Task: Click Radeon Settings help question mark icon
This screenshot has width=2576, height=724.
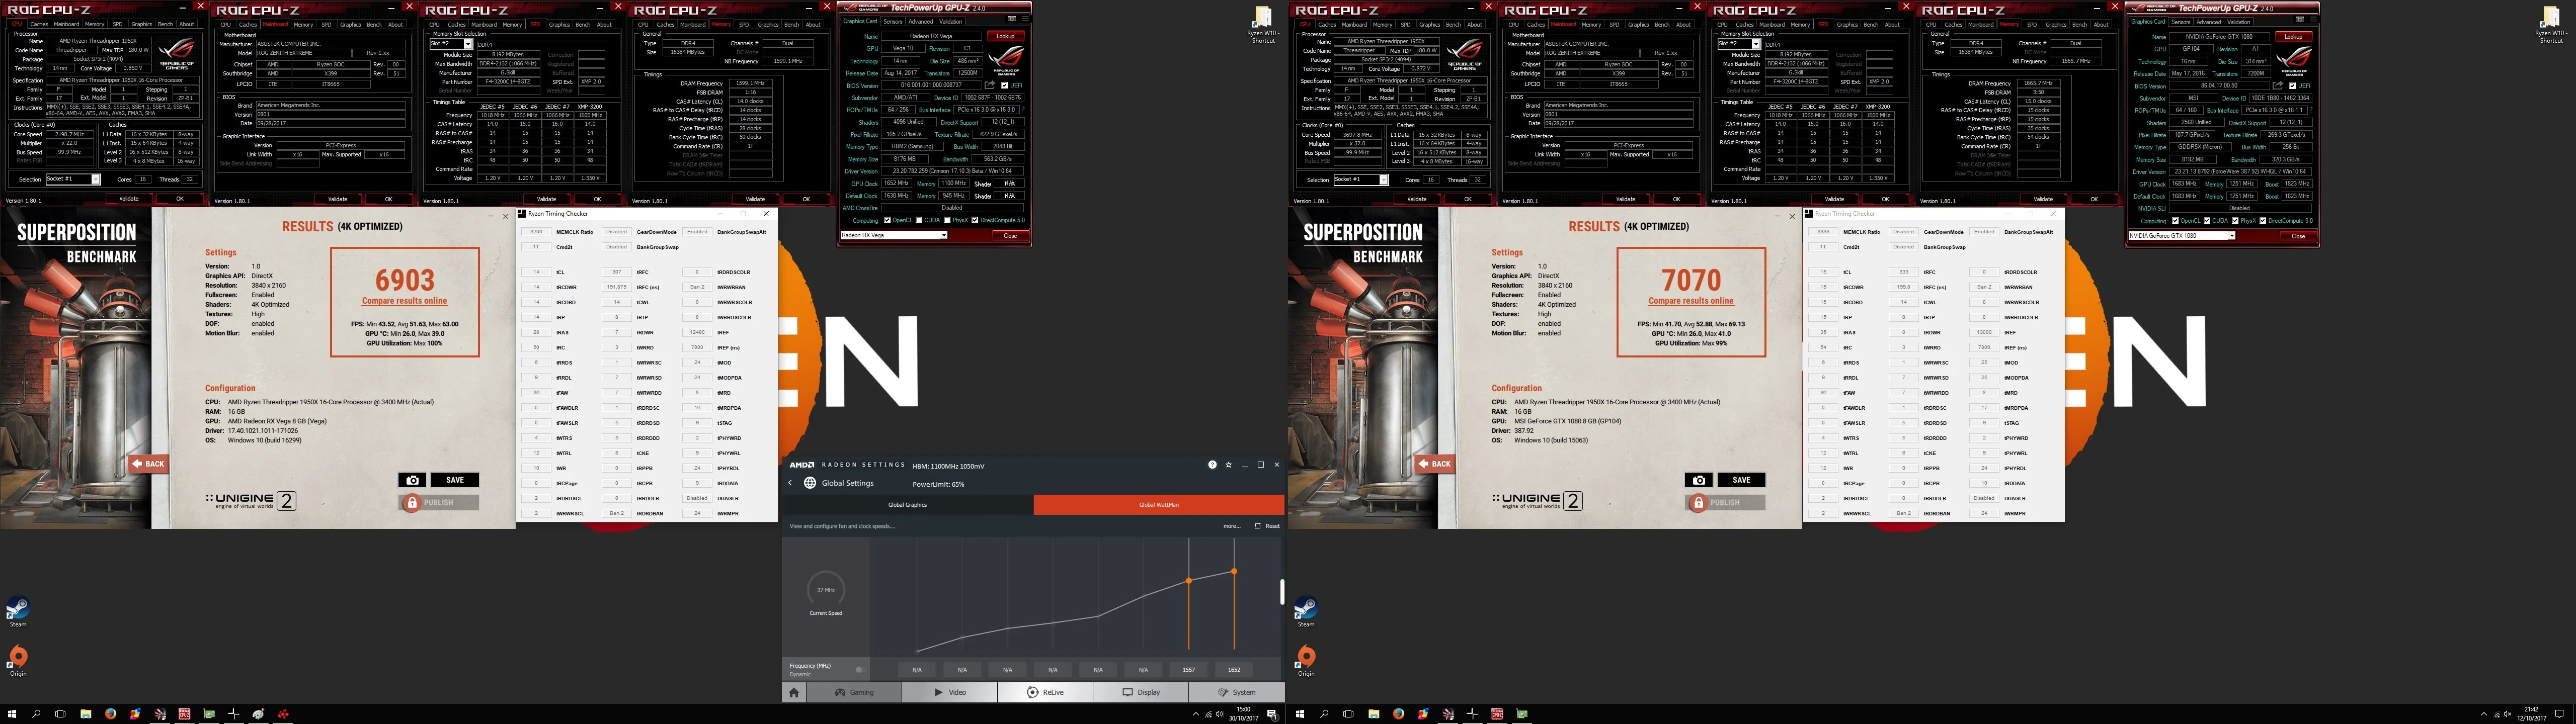Action: (1213, 465)
